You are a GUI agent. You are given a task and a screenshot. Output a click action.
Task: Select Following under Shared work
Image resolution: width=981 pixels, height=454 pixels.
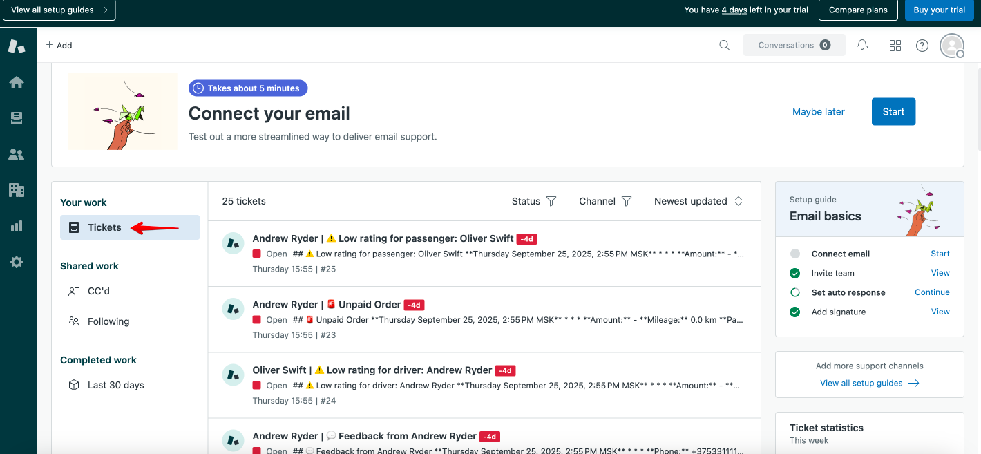pos(130,321)
